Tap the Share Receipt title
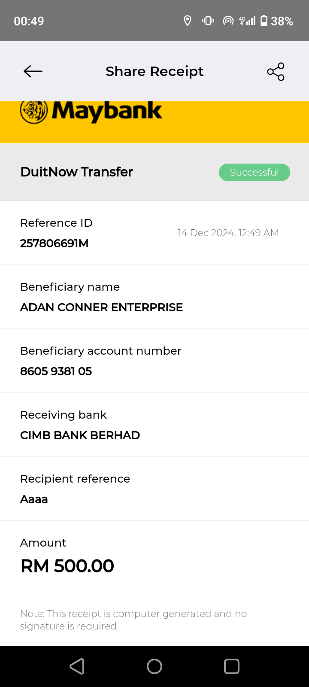309x687 pixels. [x=154, y=71]
